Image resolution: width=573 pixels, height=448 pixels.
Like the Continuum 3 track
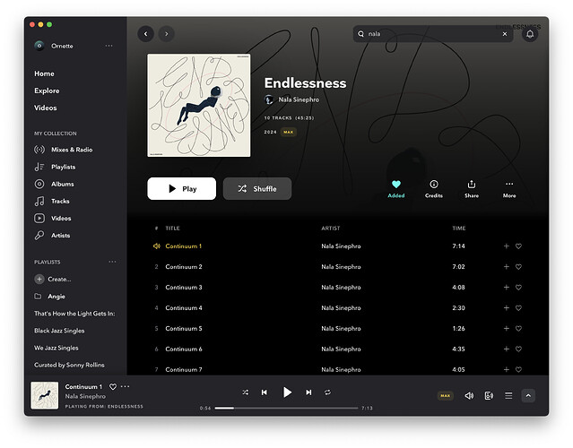(x=518, y=288)
